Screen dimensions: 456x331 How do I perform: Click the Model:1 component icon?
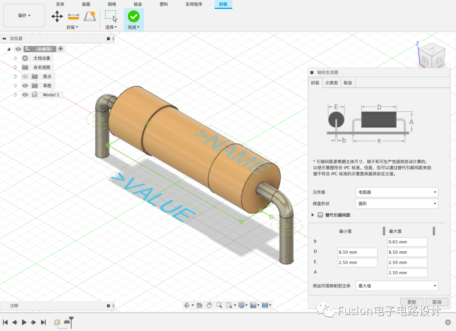[x=35, y=94]
